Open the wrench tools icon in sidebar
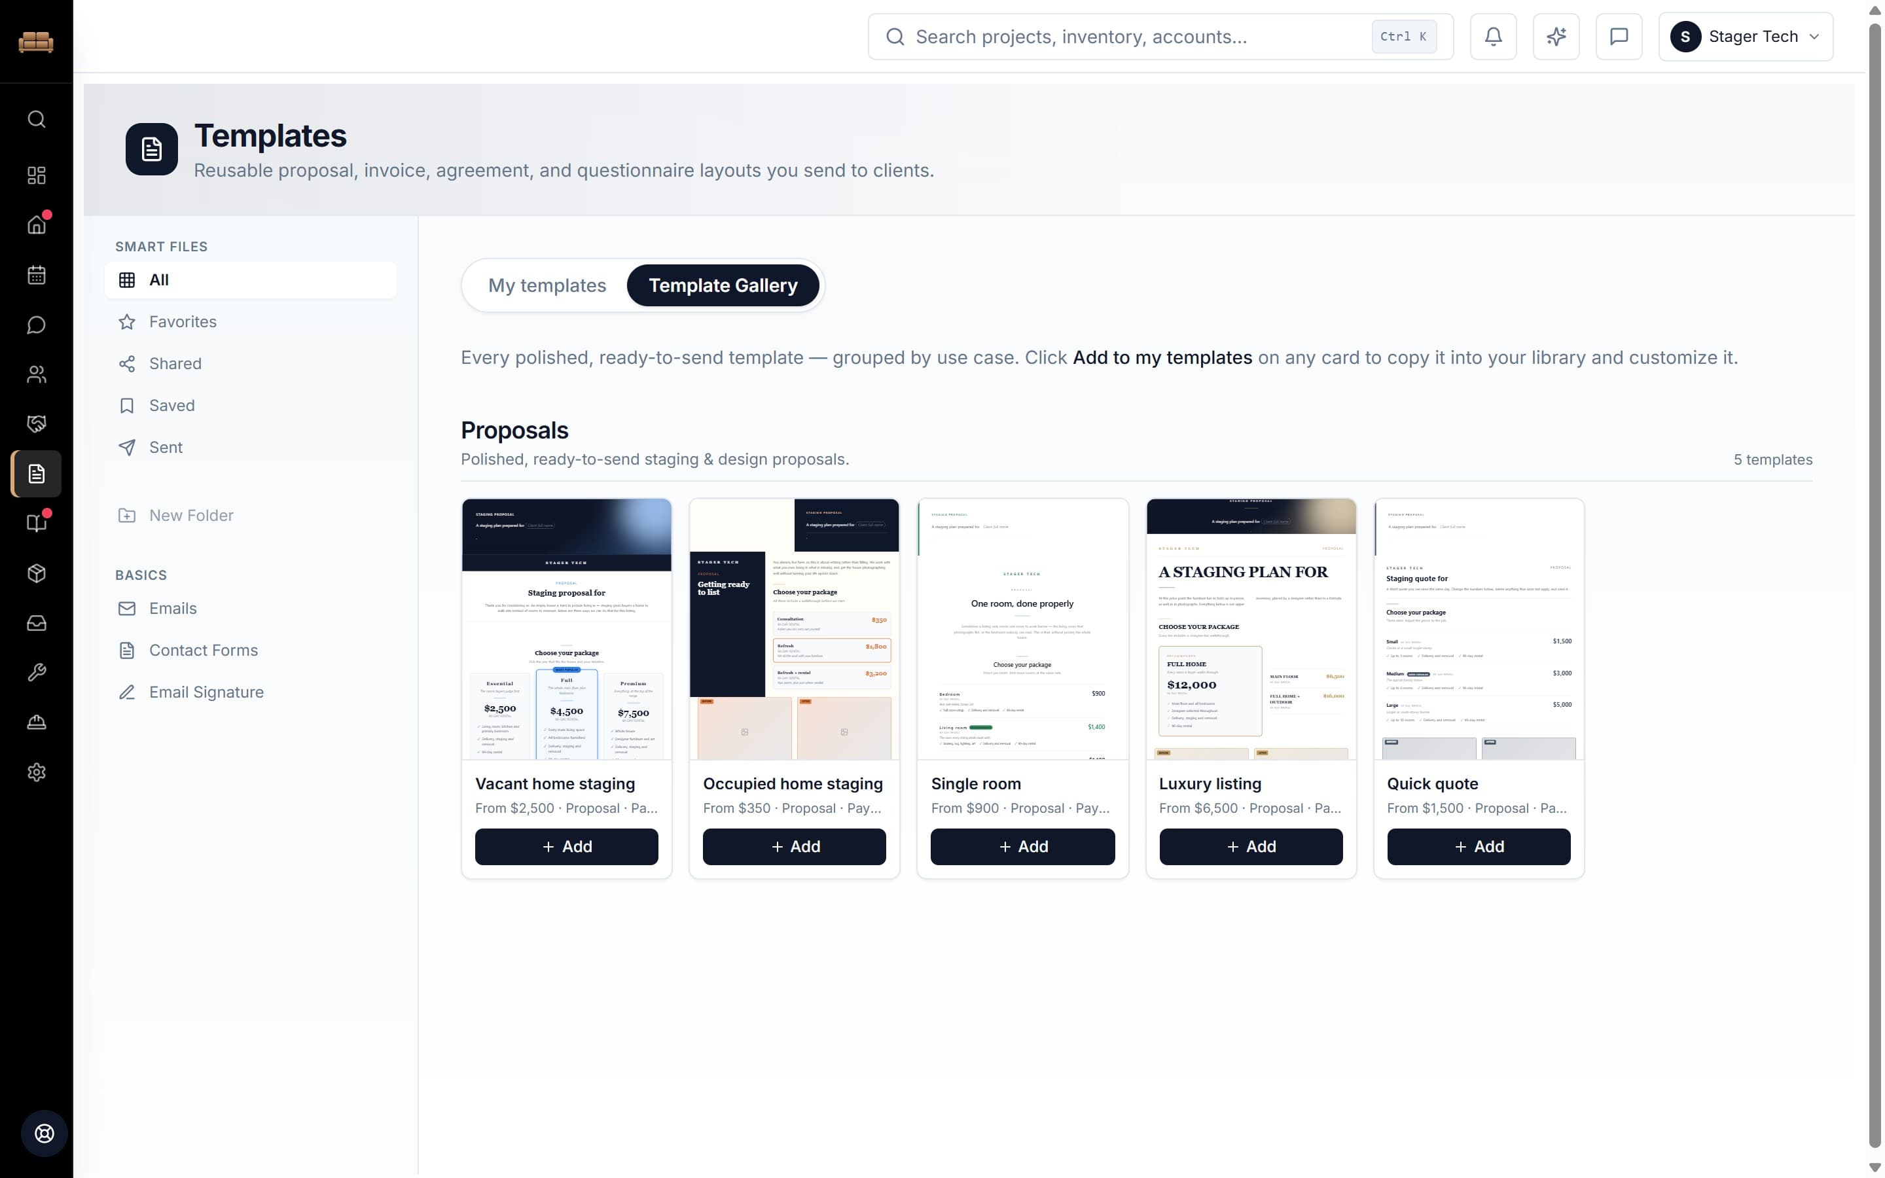Screen dimensions: 1885x1178 37,672
